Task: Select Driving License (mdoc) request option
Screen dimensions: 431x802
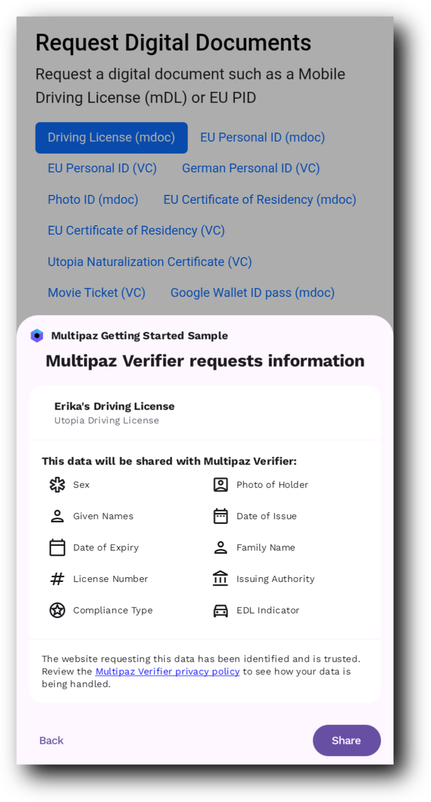Action: pos(111,137)
